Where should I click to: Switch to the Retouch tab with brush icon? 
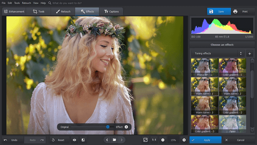63,11
